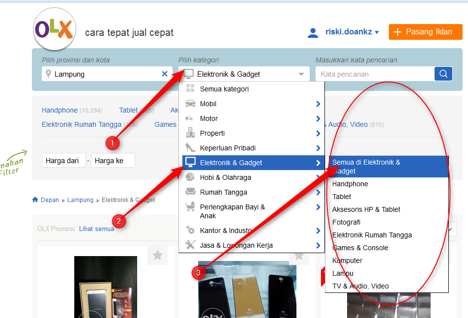This screenshot has width=468, height=318.
Task: Click the Motor motorcycle icon
Action: [x=189, y=118]
